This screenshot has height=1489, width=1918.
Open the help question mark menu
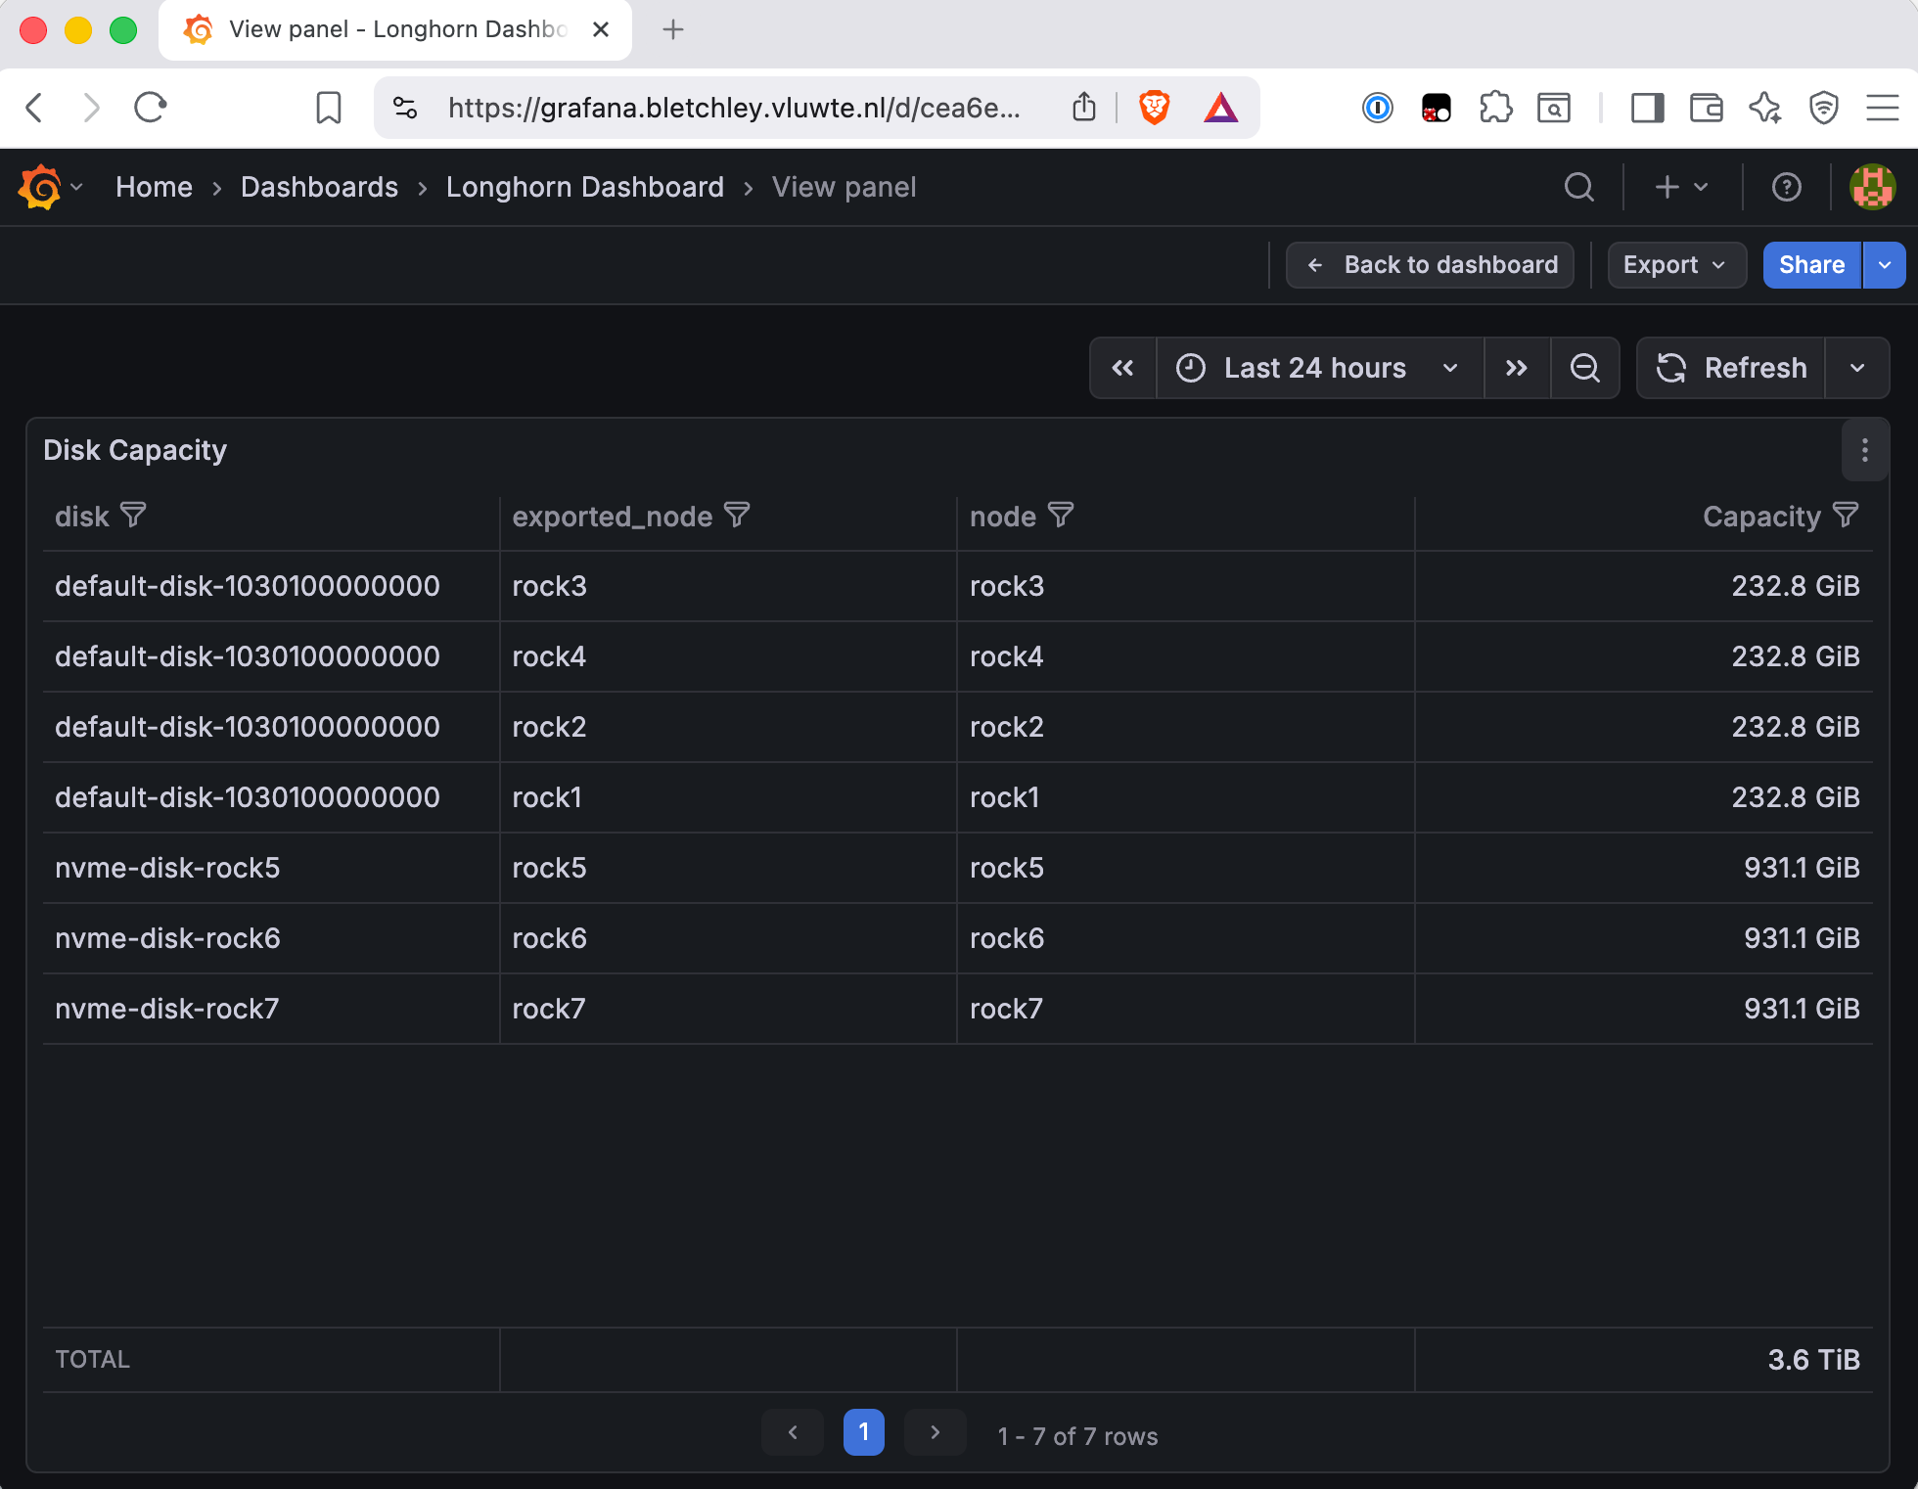tap(1786, 187)
